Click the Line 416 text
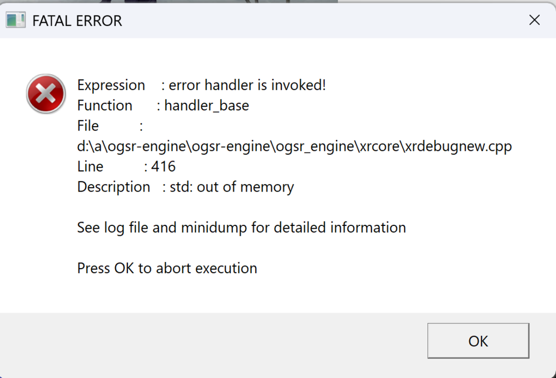 [x=126, y=166]
